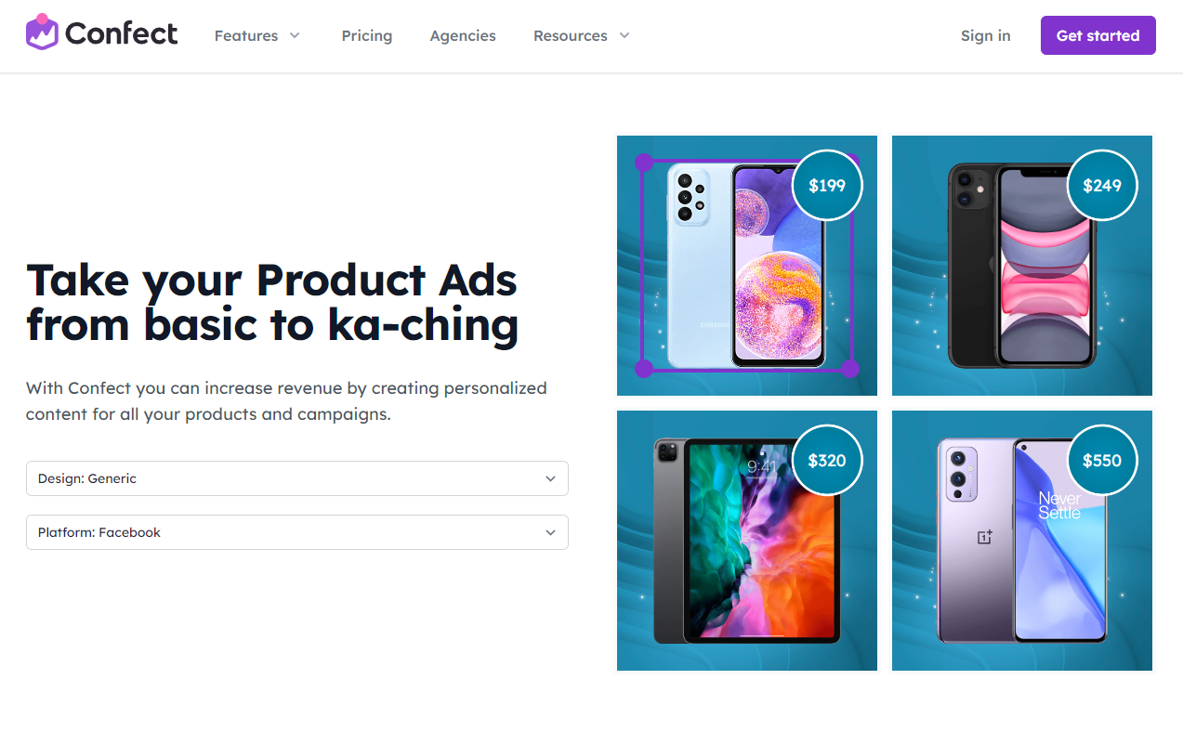
Task: Click the $249 price badge
Action: tap(1102, 185)
